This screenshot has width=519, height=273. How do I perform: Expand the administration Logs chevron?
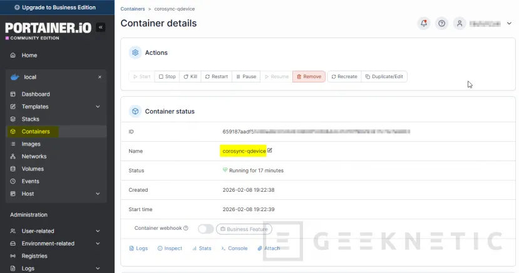98,269
